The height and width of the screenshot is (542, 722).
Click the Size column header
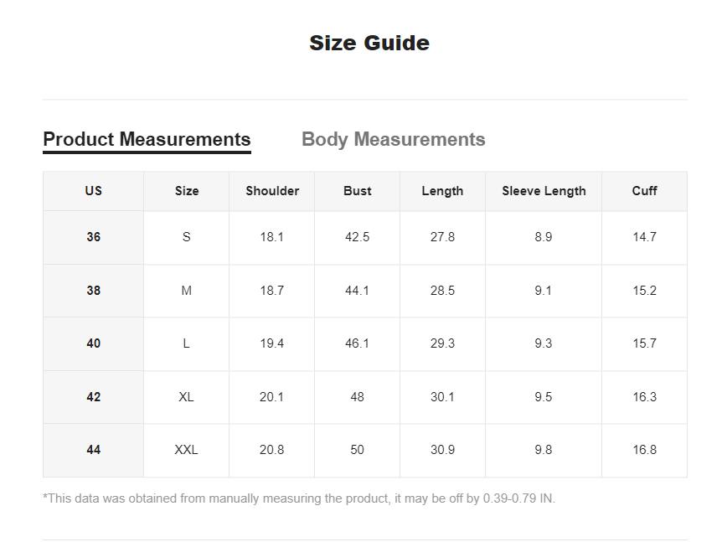(x=187, y=191)
